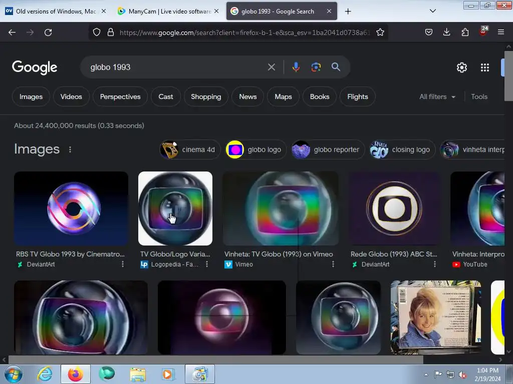
Task: Open the search Tools options
Action: click(479, 96)
